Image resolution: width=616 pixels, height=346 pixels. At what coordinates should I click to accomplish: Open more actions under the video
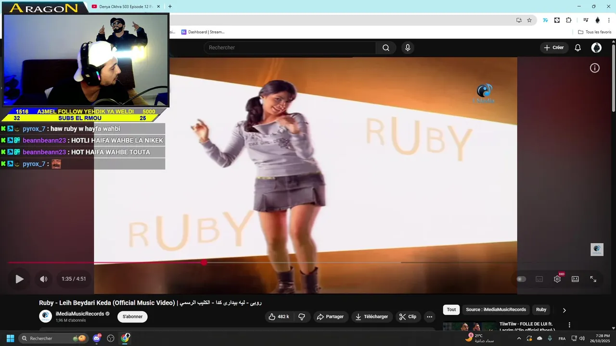click(x=429, y=317)
